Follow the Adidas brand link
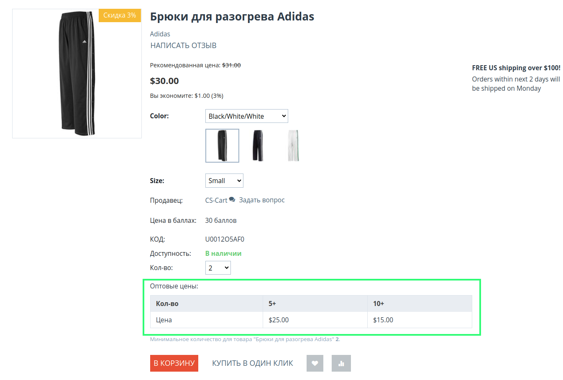The width and height of the screenshot is (563, 380). (160, 34)
